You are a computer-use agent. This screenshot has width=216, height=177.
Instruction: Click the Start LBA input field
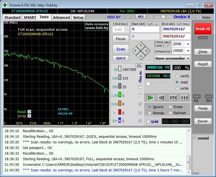(x=145, y=29)
